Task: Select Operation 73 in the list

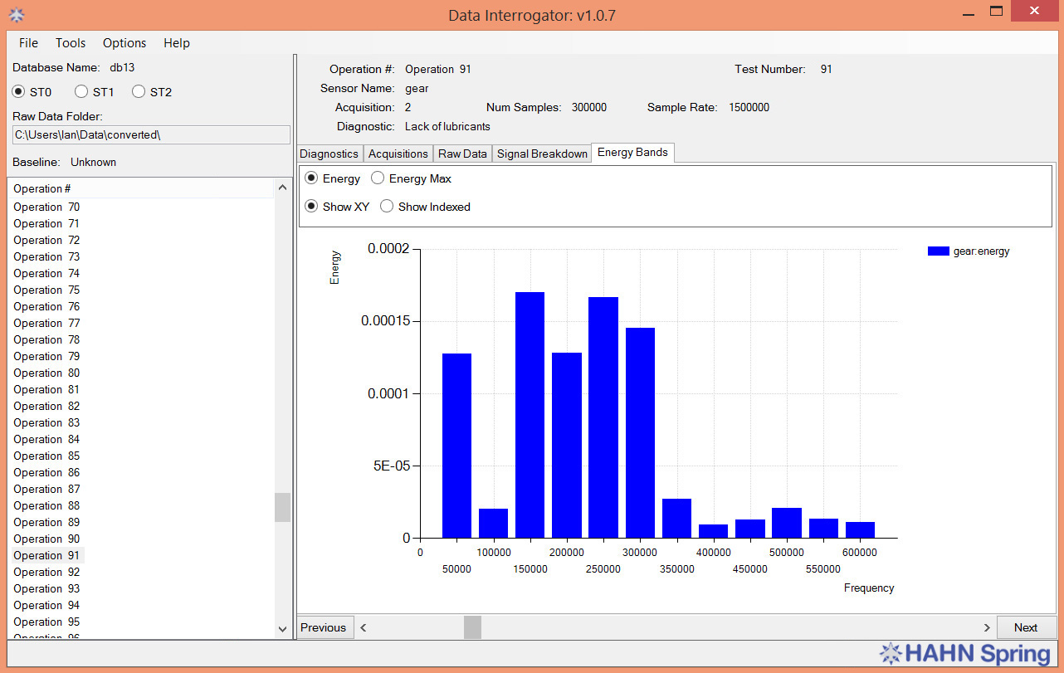Action: point(46,256)
